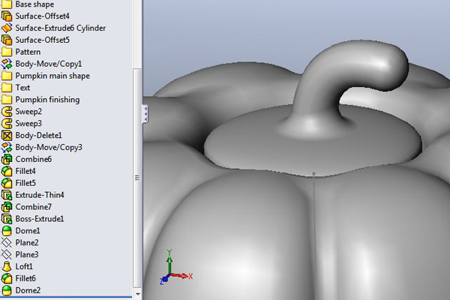
Task: Select the Sweep3 feature icon
Action: tap(7, 124)
